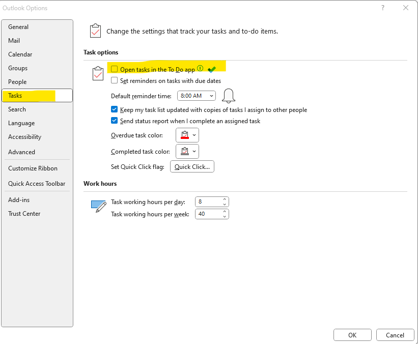Expand the Overdue task color picker

187,135
